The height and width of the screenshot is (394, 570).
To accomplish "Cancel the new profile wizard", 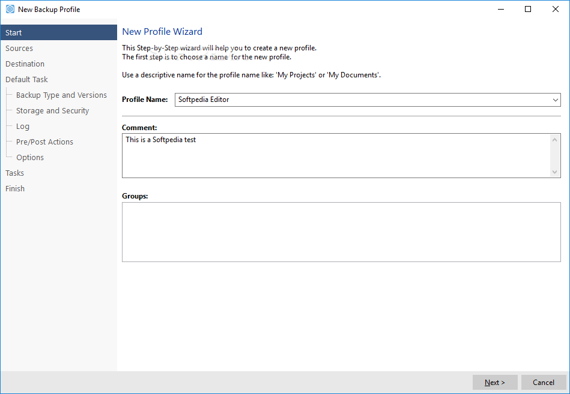I will coord(544,383).
